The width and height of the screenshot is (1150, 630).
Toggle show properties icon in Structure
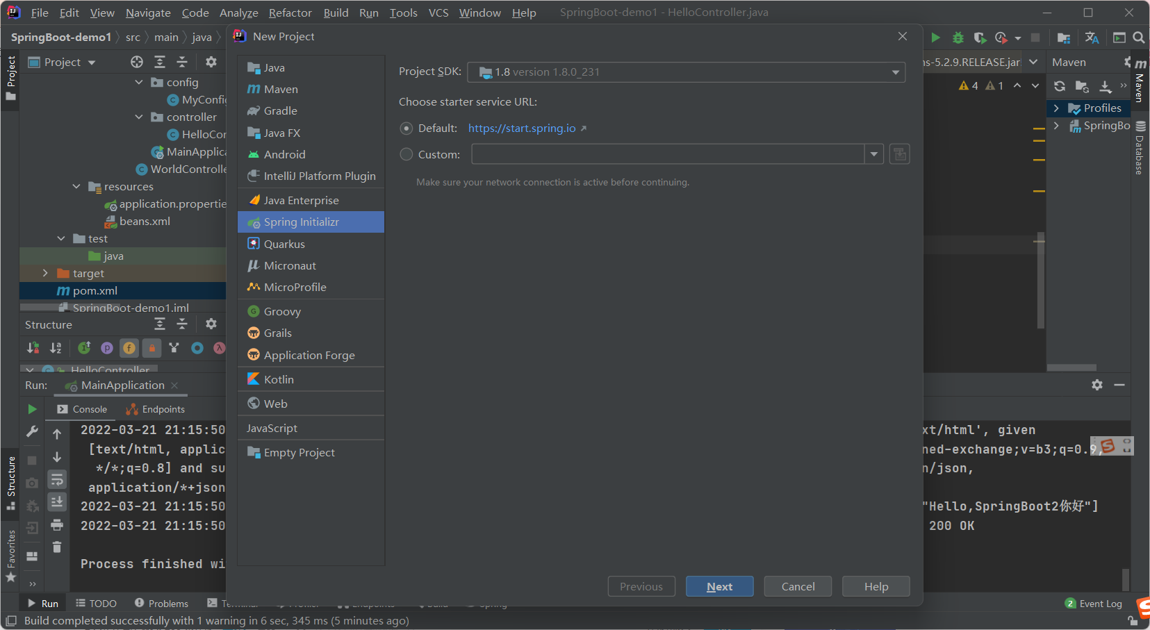point(107,347)
